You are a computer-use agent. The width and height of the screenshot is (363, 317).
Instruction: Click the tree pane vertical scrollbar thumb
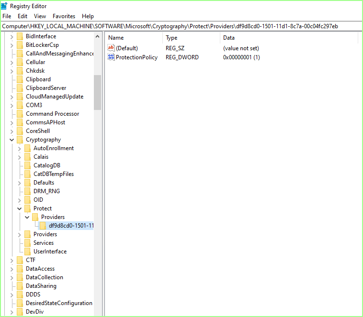98,92
